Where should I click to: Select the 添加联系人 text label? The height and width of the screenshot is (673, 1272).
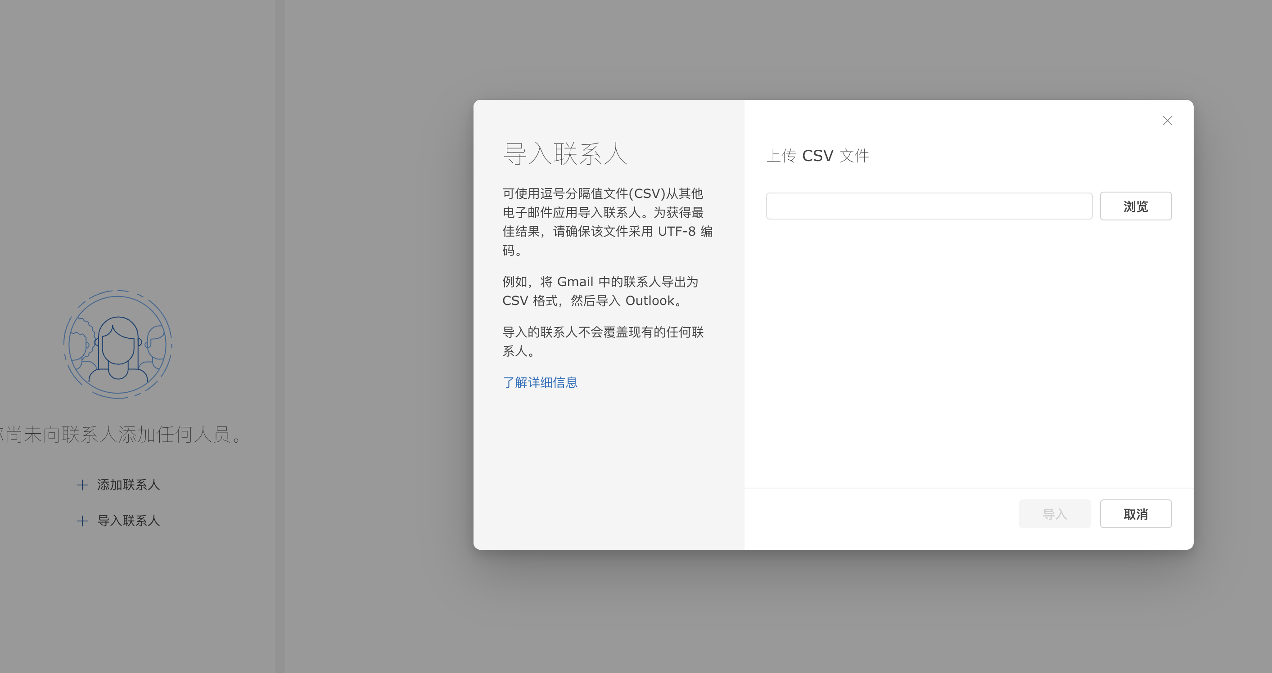click(x=128, y=485)
